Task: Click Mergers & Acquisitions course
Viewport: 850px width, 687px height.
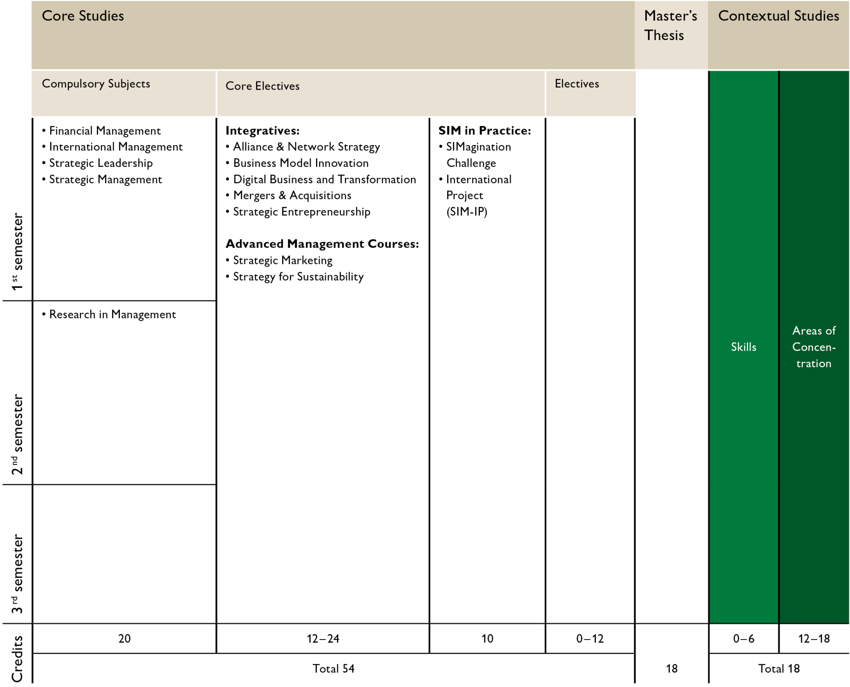Action: 292,196
